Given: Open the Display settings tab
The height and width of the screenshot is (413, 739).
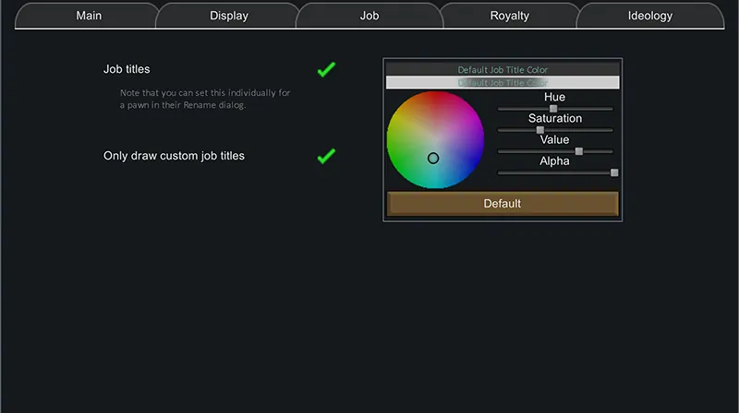Looking at the screenshot, I should (228, 16).
